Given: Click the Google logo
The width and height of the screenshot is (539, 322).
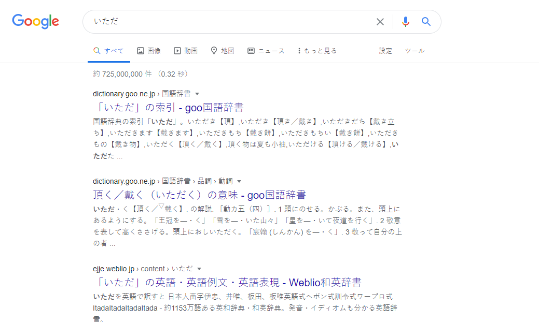Looking at the screenshot, I should click(35, 21).
